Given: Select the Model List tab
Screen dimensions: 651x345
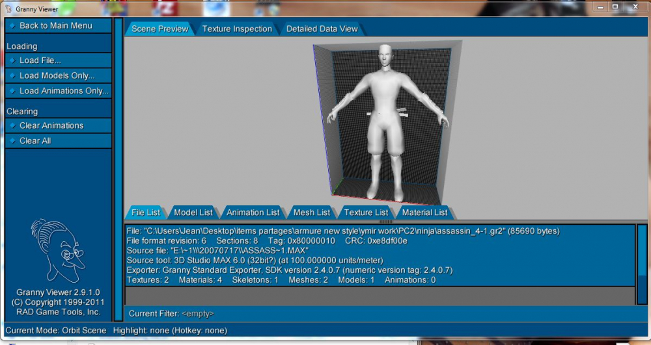Looking at the screenshot, I should click(193, 212).
